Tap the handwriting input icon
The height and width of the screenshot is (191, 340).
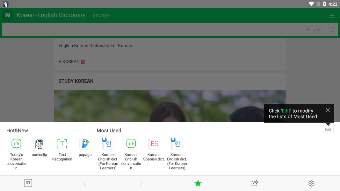tap(318, 30)
